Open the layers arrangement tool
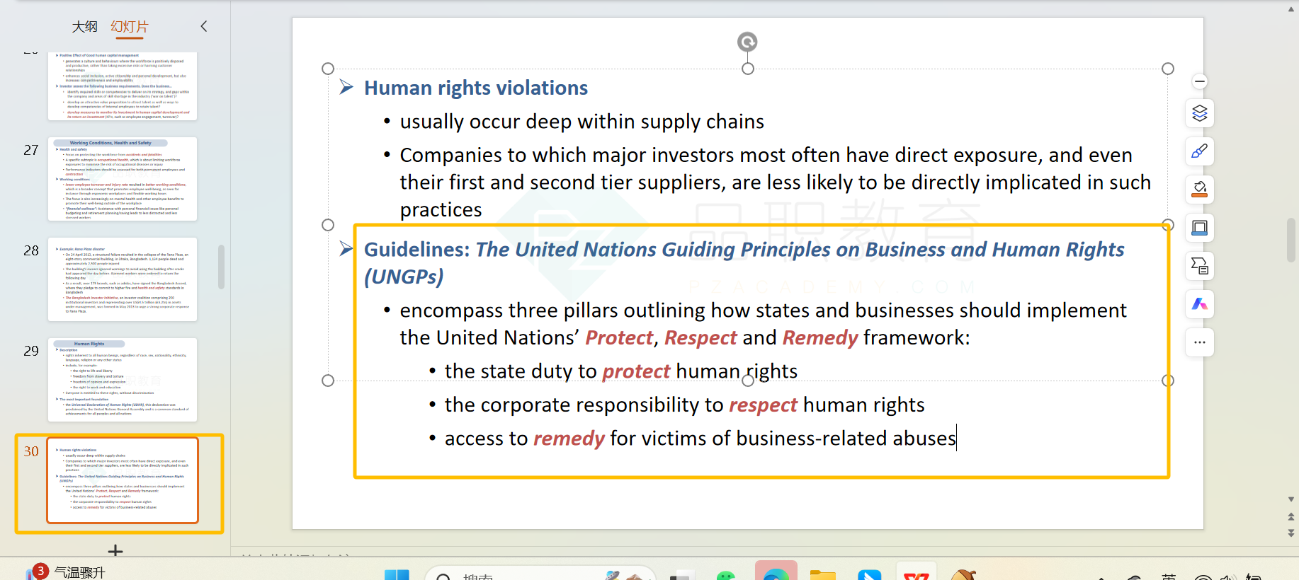 [1199, 113]
